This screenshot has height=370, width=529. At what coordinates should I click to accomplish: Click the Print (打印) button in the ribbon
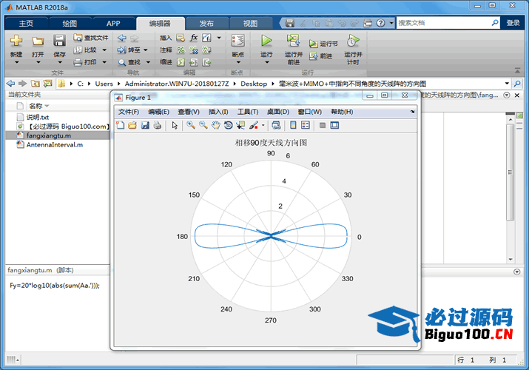click(x=85, y=62)
